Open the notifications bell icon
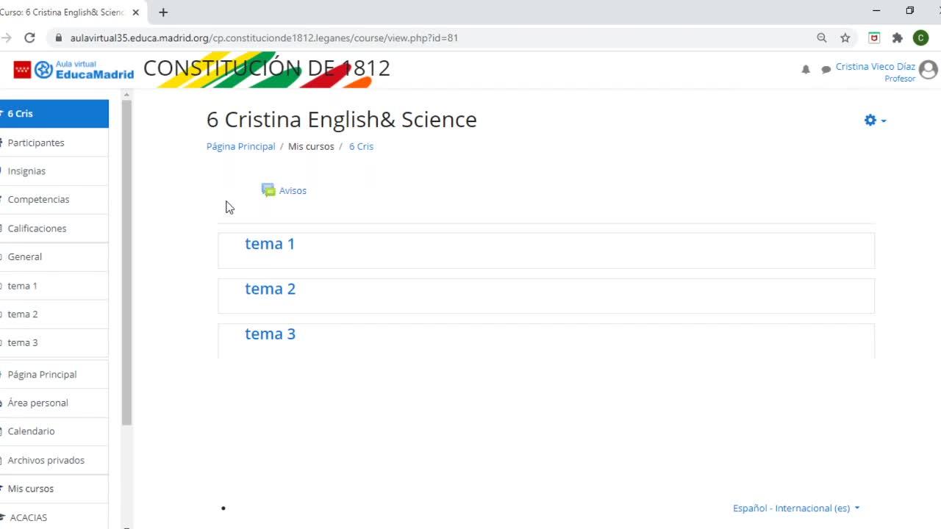941x529 pixels. (x=806, y=69)
